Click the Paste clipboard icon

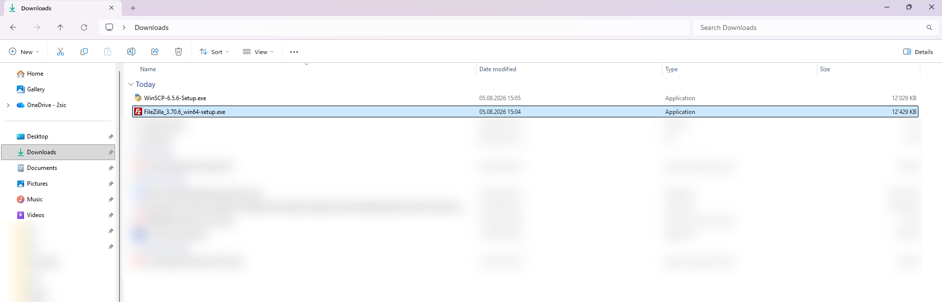[x=108, y=52]
